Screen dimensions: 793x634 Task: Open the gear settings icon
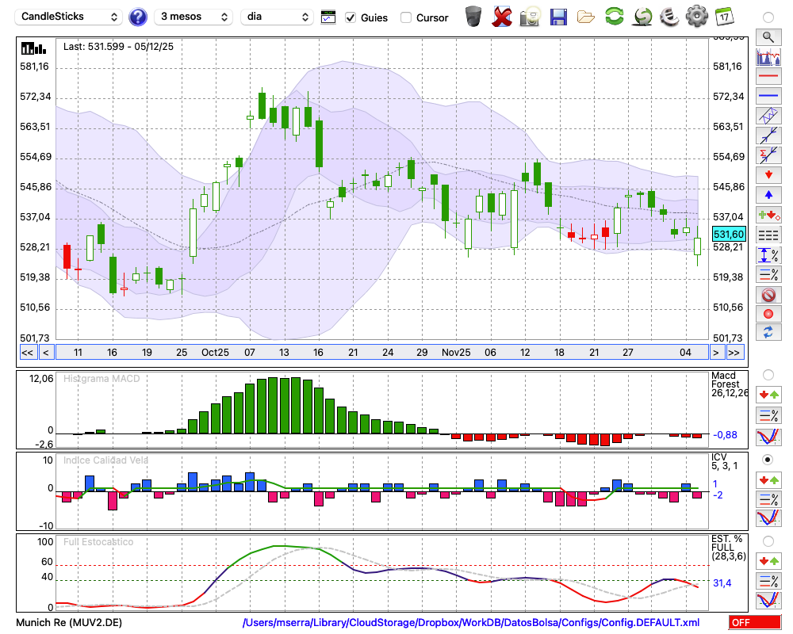(696, 17)
